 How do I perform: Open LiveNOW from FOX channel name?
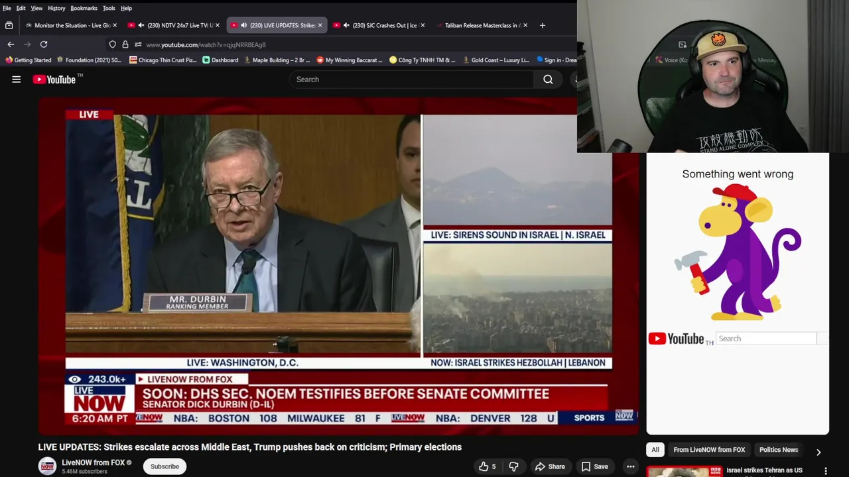tap(94, 462)
